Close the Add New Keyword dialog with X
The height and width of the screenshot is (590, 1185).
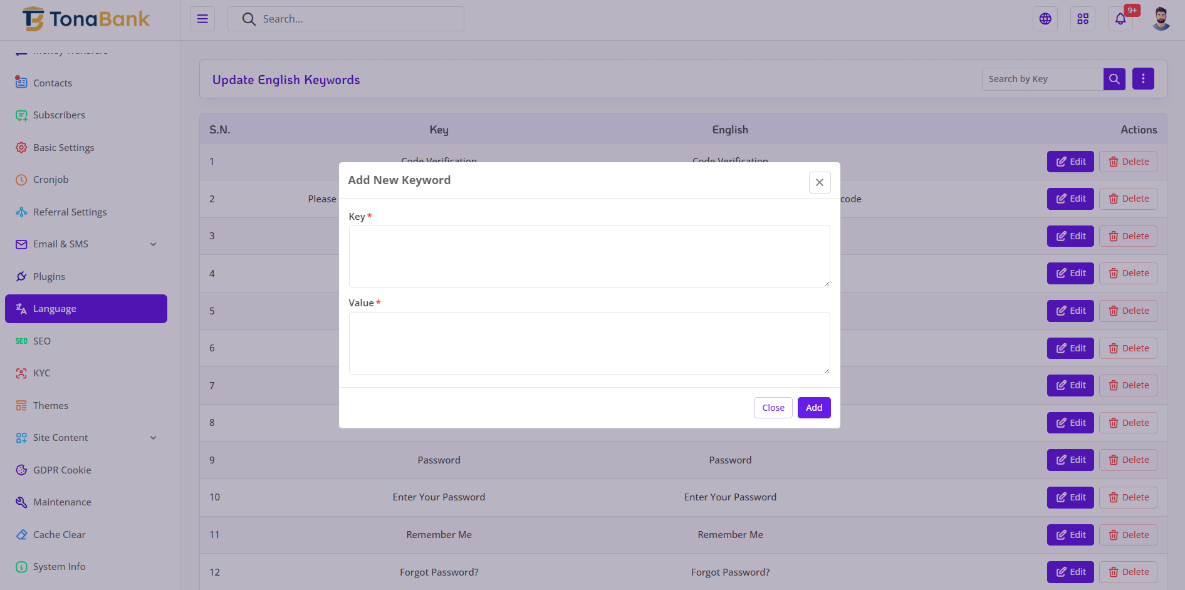[x=819, y=182]
